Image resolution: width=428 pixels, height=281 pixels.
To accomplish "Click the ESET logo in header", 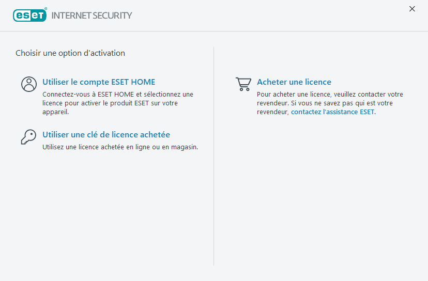I will point(29,15).
